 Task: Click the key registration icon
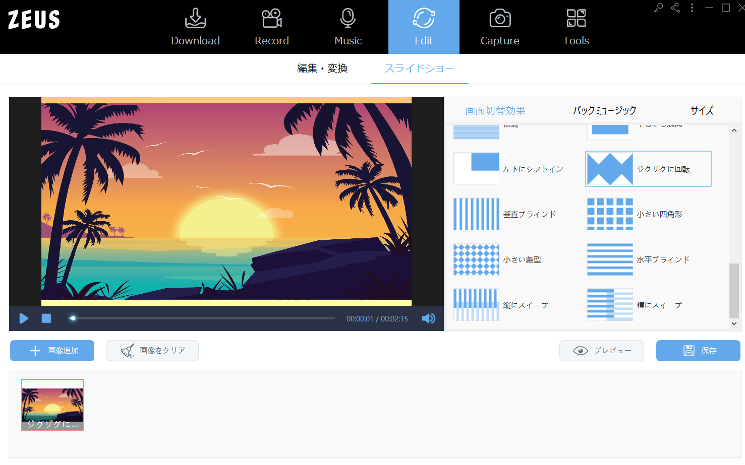click(658, 8)
